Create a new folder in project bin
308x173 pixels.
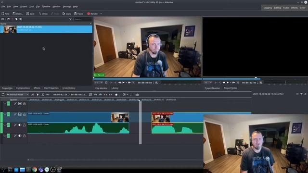[9, 19]
